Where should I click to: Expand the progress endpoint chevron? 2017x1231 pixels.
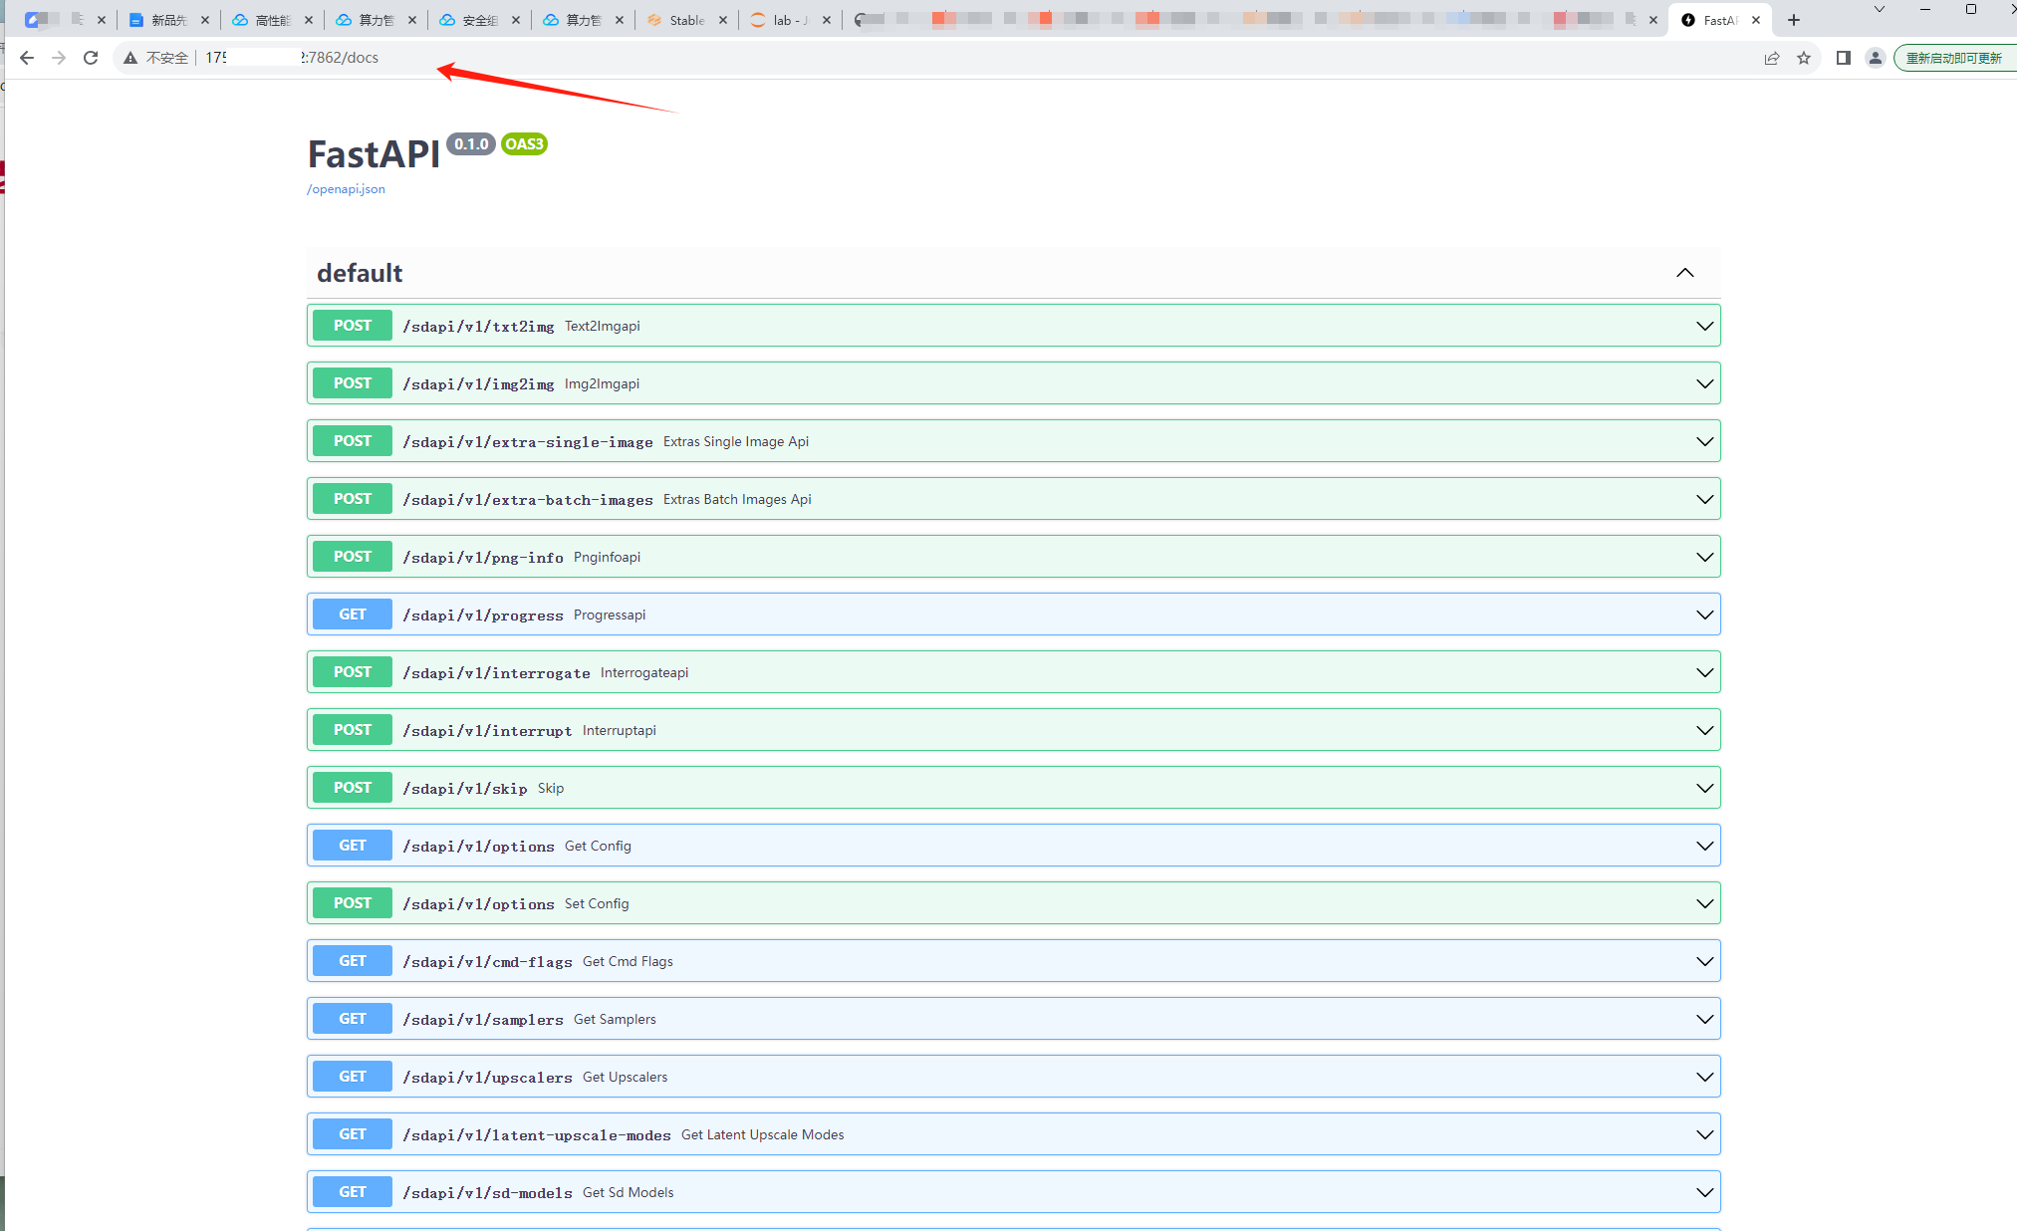[1704, 615]
